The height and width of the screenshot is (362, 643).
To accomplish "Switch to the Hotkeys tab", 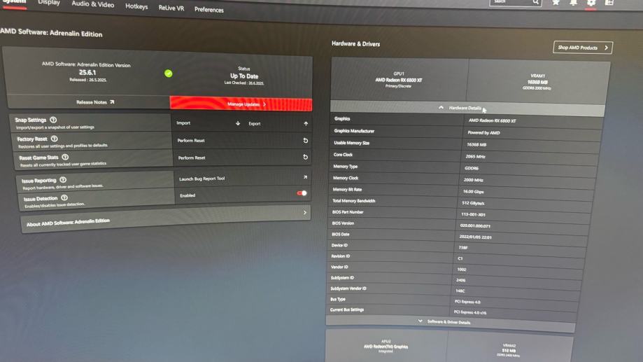I will pos(136,6).
